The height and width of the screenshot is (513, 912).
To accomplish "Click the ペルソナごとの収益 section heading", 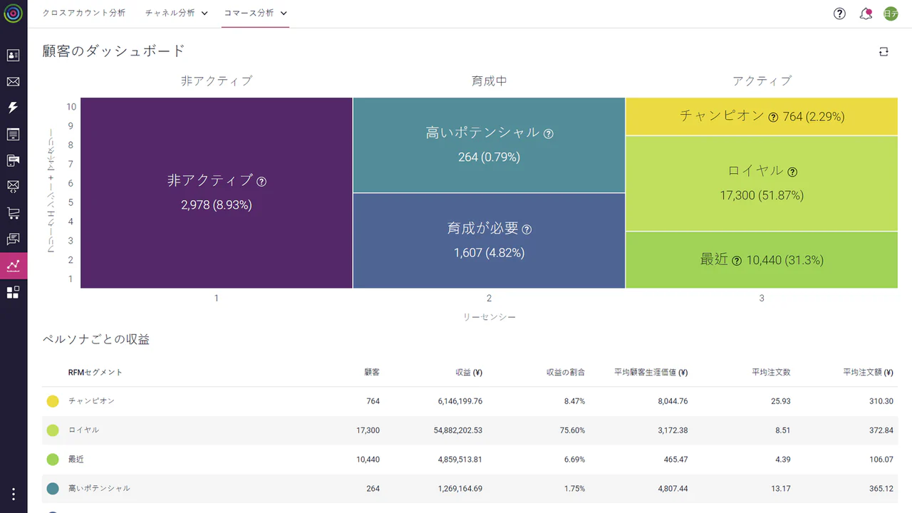I will click(96, 340).
